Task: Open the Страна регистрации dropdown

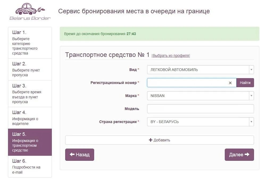Action: pyautogui.click(x=251, y=122)
